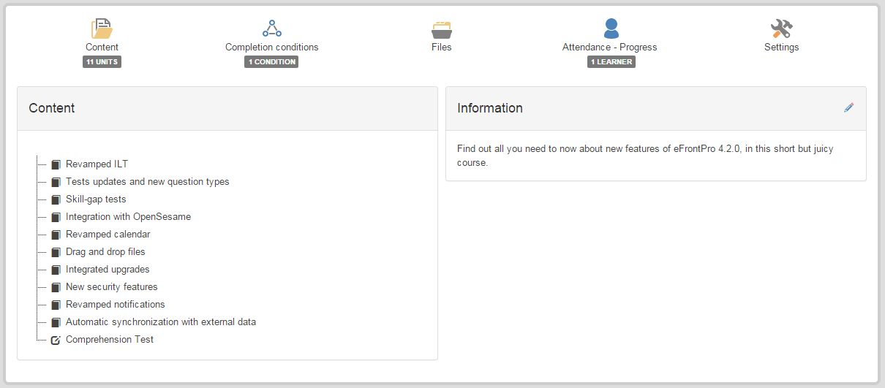Click the Completion conditions graph icon

272,28
